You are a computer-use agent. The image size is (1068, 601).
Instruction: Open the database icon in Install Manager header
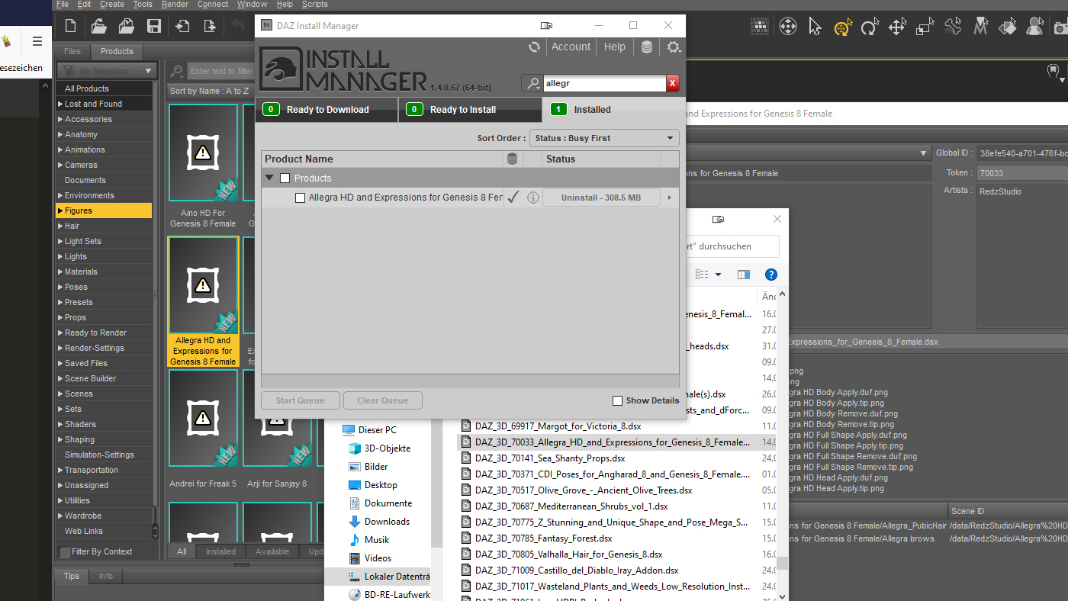pos(647,47)
